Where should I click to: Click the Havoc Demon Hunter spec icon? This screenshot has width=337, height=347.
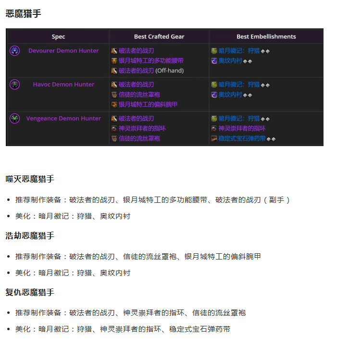click(14, 85)
